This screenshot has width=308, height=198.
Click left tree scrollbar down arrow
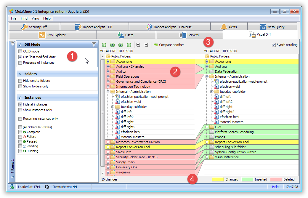coord(103,173)
